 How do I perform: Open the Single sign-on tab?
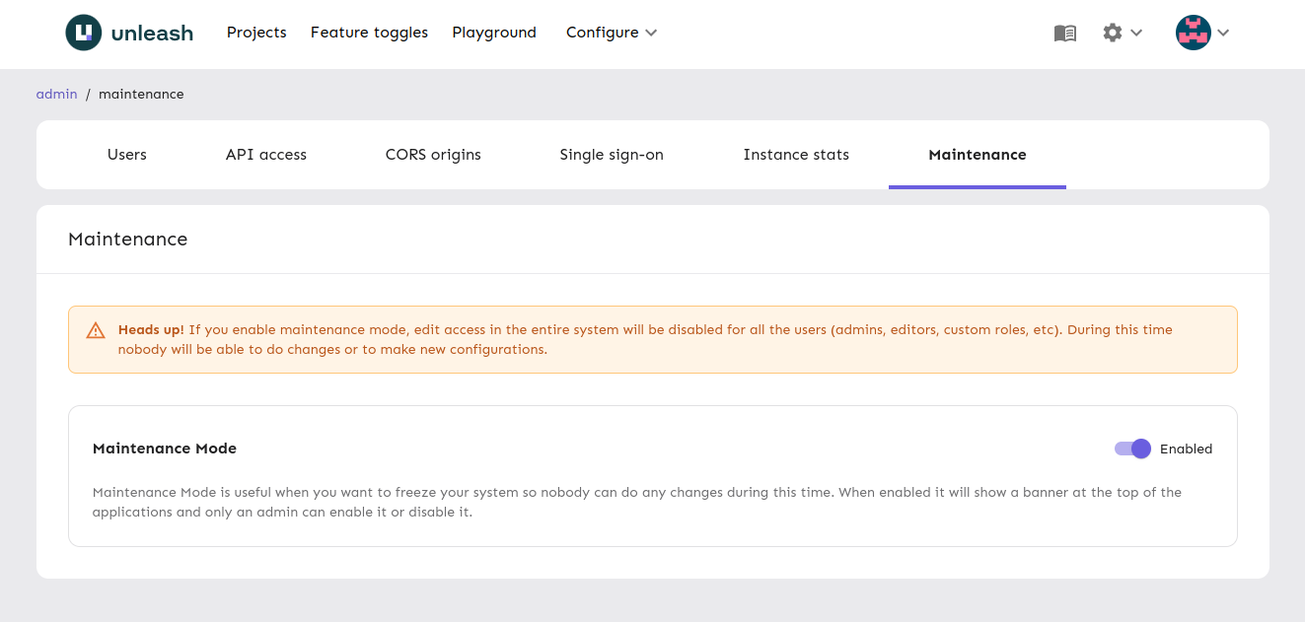[x=611, y=155]
